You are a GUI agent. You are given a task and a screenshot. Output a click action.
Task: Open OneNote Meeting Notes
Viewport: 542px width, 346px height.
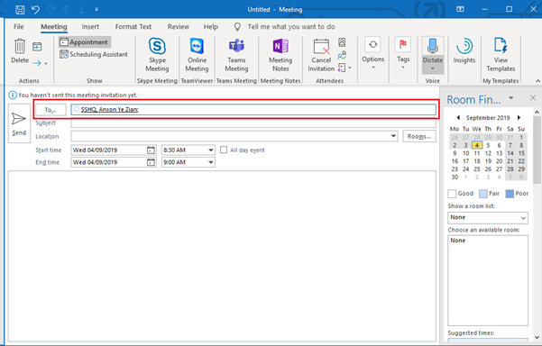point(280,54)
